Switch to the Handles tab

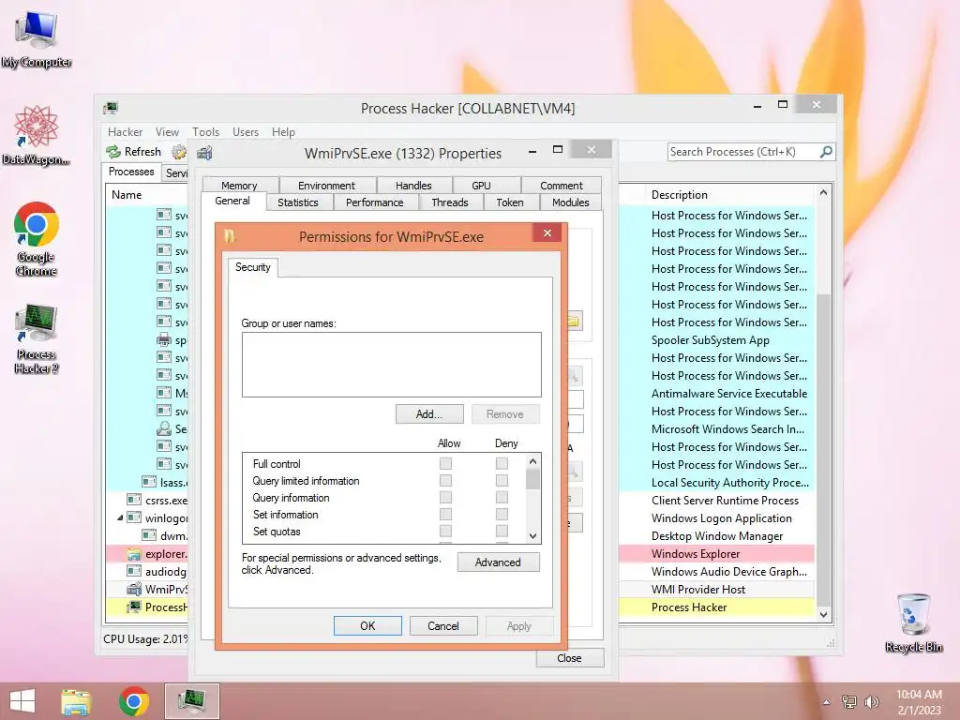click(413, 186)
